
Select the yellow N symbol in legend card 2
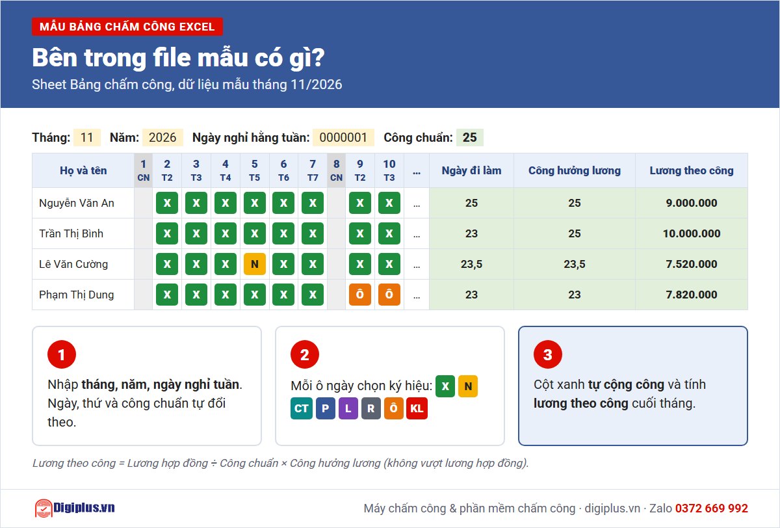(x=468, y=386)
